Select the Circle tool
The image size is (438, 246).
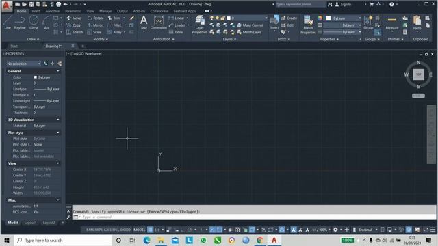click(x=34, y=23)
